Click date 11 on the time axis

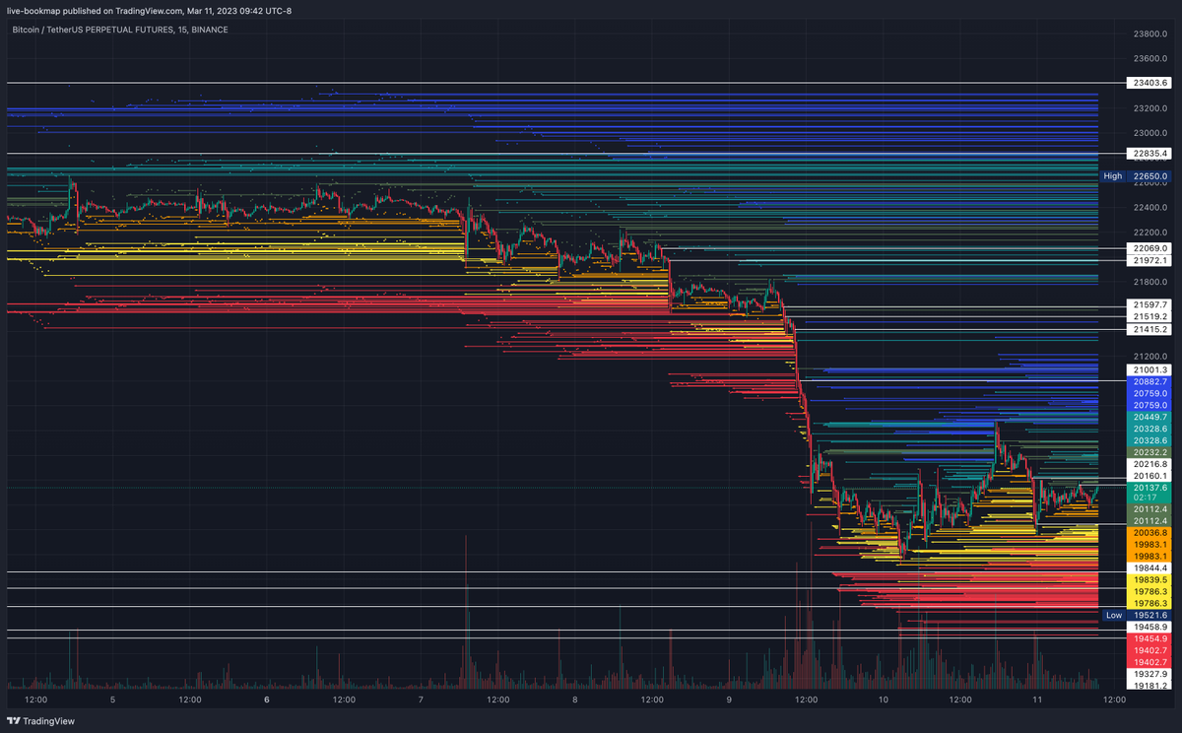click(1037, 700)
